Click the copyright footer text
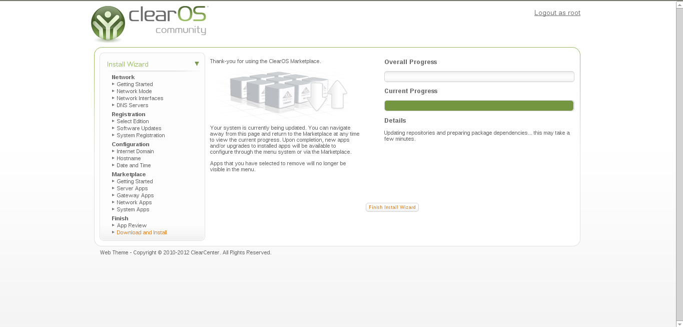Viewport: 683px width, 327px height. 186,252
